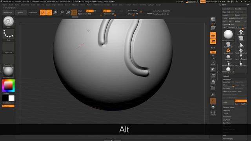Select the Cylinder3D tool icon
Screen dimensions: 251x141
pos(228,45)
